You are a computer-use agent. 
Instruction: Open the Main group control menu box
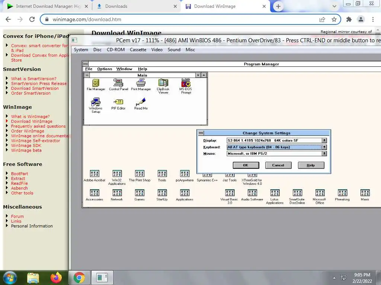click(87, 75)
